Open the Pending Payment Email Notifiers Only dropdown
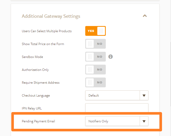 pos(112,121)
